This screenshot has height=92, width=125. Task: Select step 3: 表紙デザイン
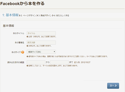pyautogui.click(x=45, y=15)
